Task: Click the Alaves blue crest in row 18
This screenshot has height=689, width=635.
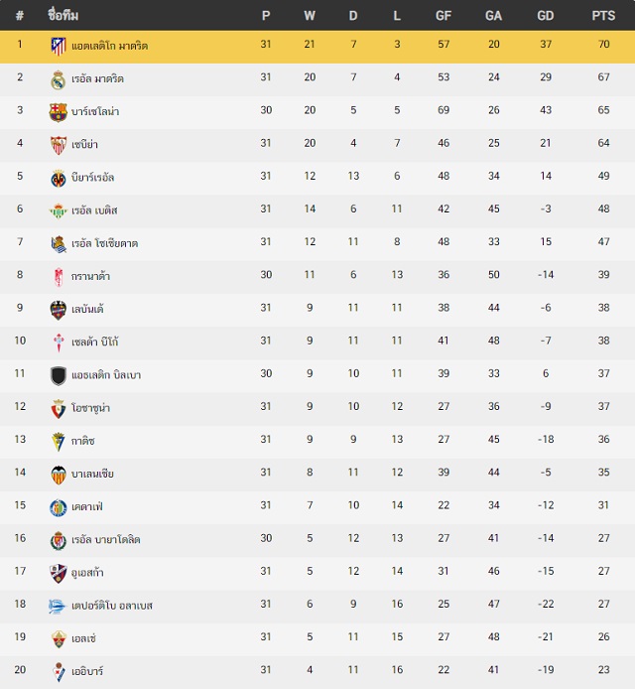Action: coord(58,607)
